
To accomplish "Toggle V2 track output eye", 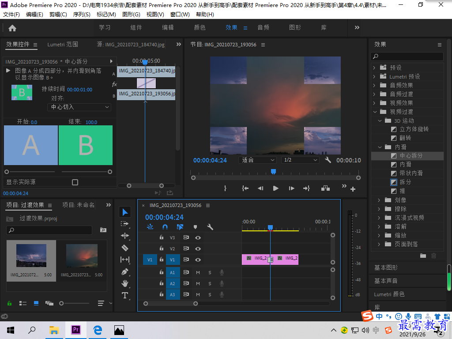I will 198,249.
